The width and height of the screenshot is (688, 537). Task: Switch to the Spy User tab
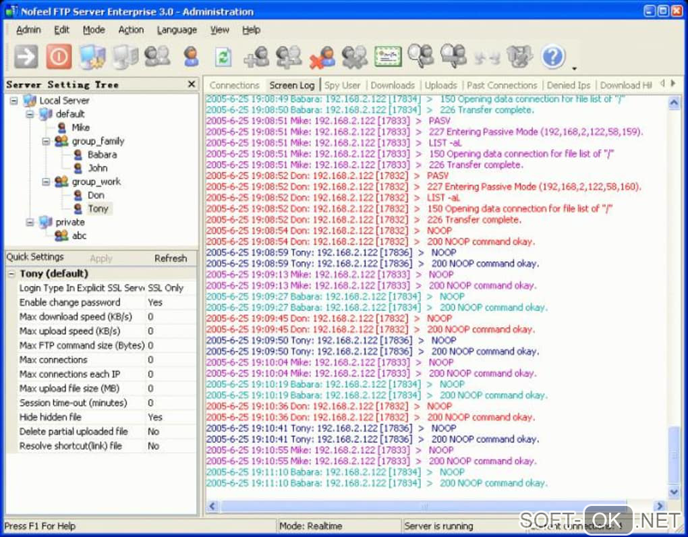[x=342, y=85]
